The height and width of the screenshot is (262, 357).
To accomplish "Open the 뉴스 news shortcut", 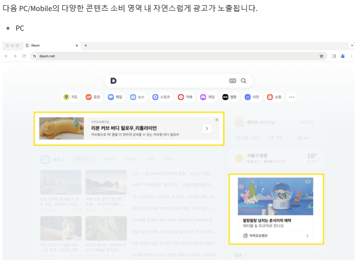I will point(137,97).
